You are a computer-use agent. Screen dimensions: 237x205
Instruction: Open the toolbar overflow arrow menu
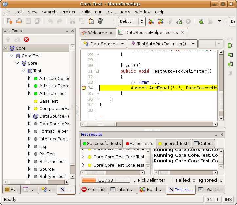click(219, 21)
